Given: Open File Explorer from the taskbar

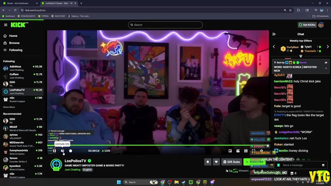Looking at the screenshot, I should [x=176, y=182].
